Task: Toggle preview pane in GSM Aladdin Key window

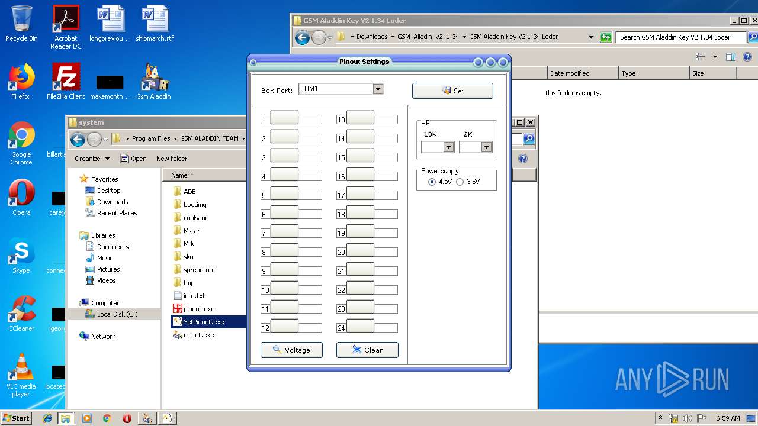Action: coord(731,57)
